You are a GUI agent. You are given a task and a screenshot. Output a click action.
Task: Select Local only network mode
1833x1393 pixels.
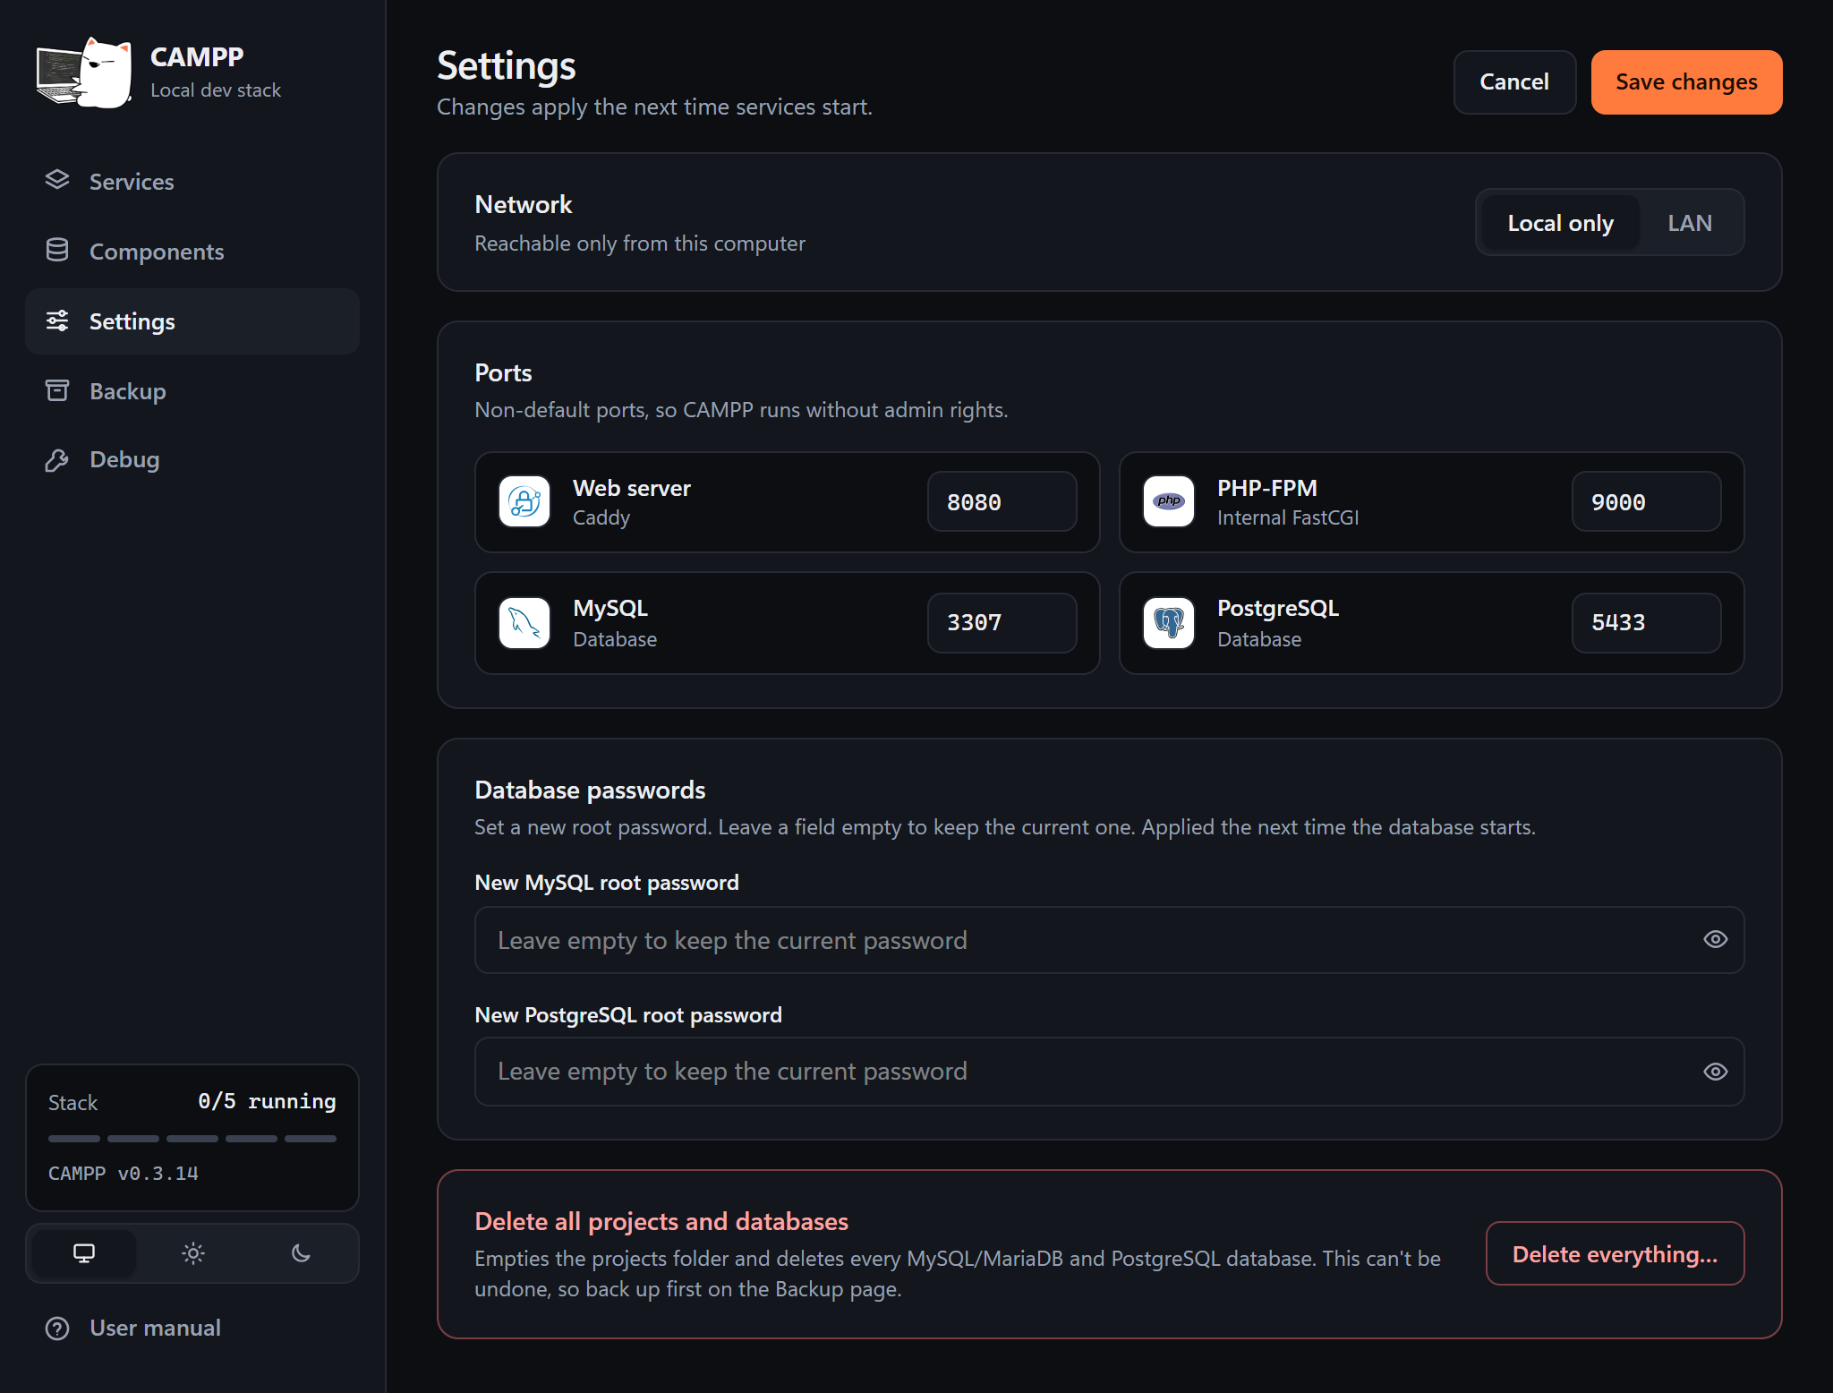1561,223
